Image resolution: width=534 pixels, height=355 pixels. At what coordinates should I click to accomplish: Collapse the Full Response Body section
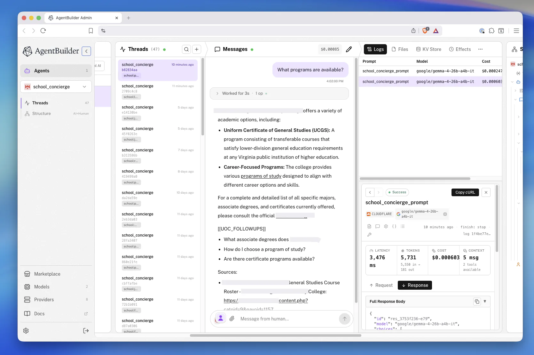tap(485, 302)
